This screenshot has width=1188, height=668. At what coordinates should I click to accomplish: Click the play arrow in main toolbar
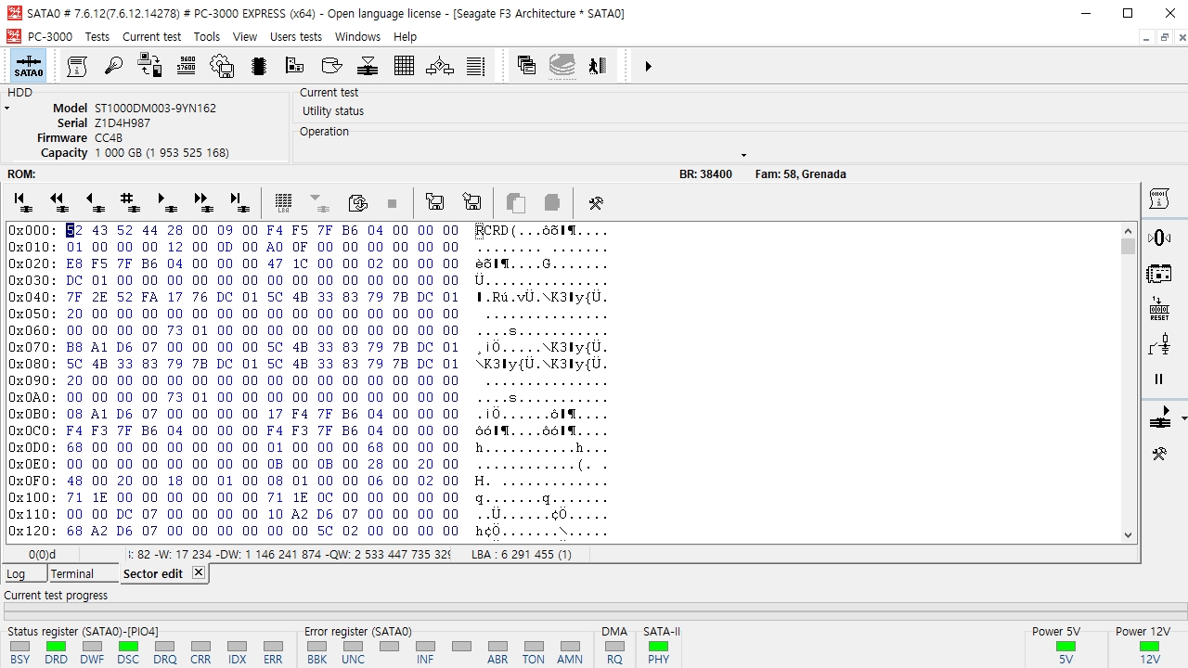[648, 66]
